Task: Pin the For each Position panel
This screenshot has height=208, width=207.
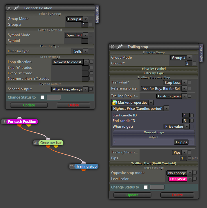Action: (16, 8)
